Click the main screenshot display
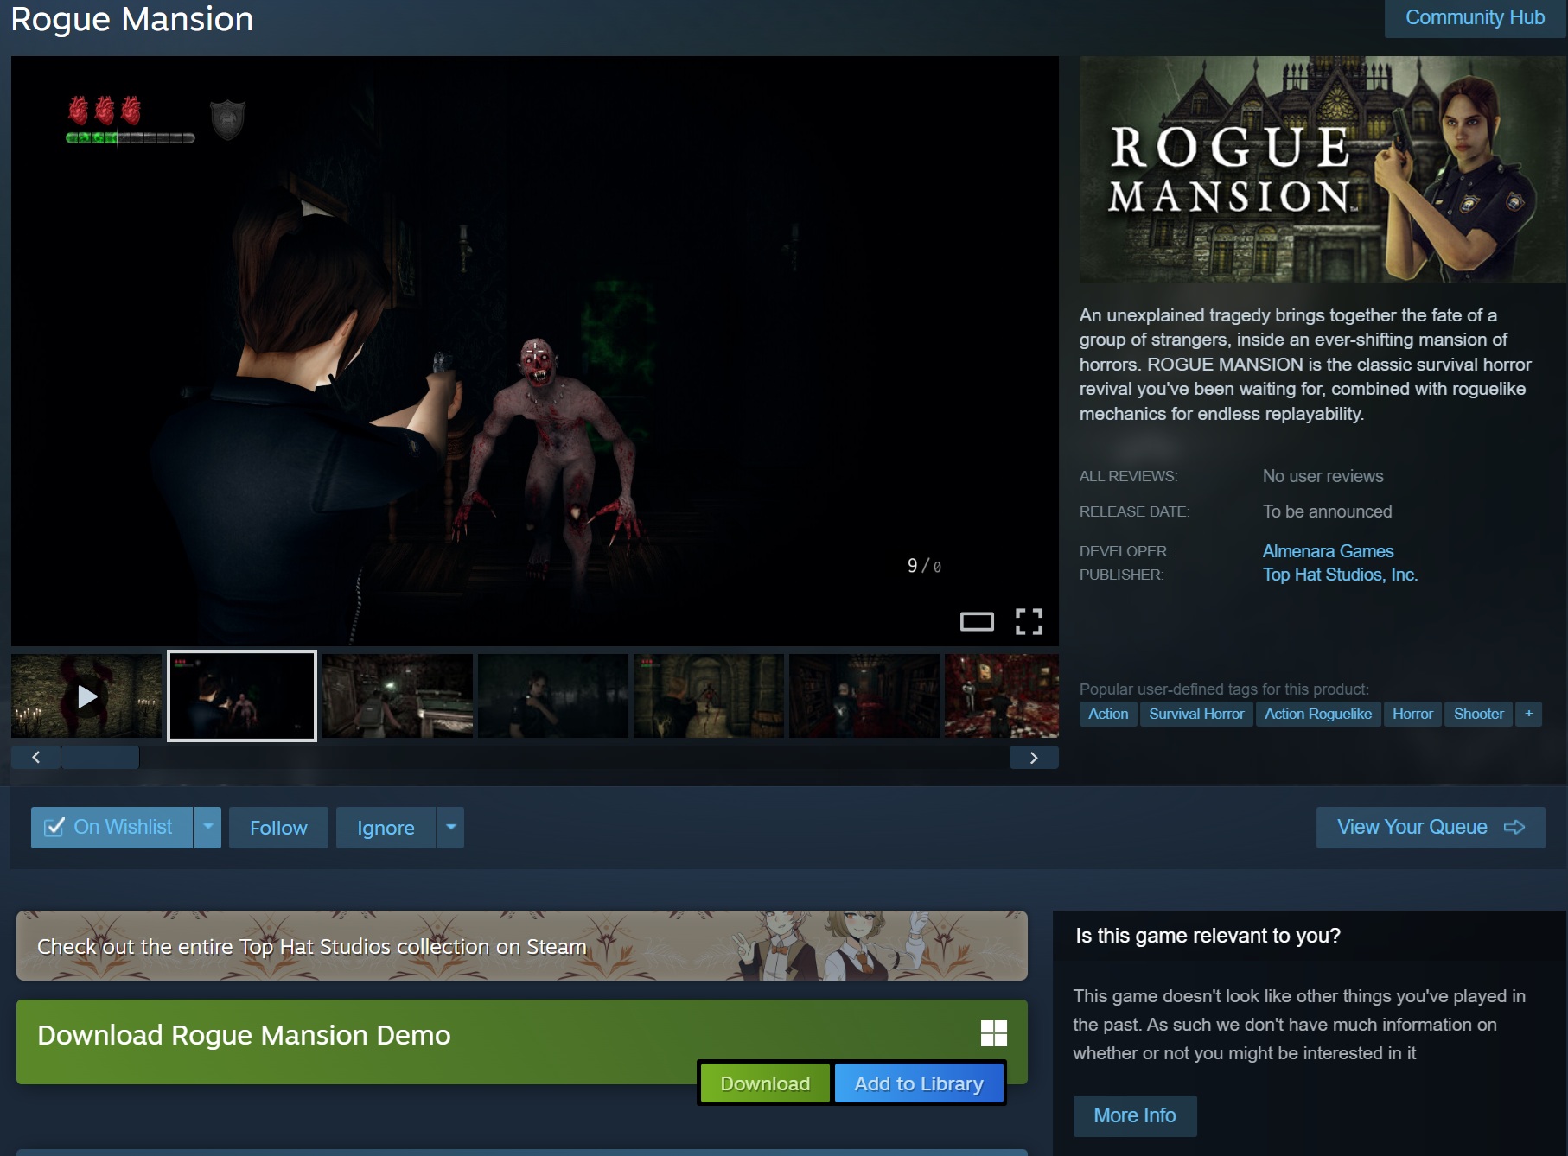The image size is (1568, 1156). 535,351
